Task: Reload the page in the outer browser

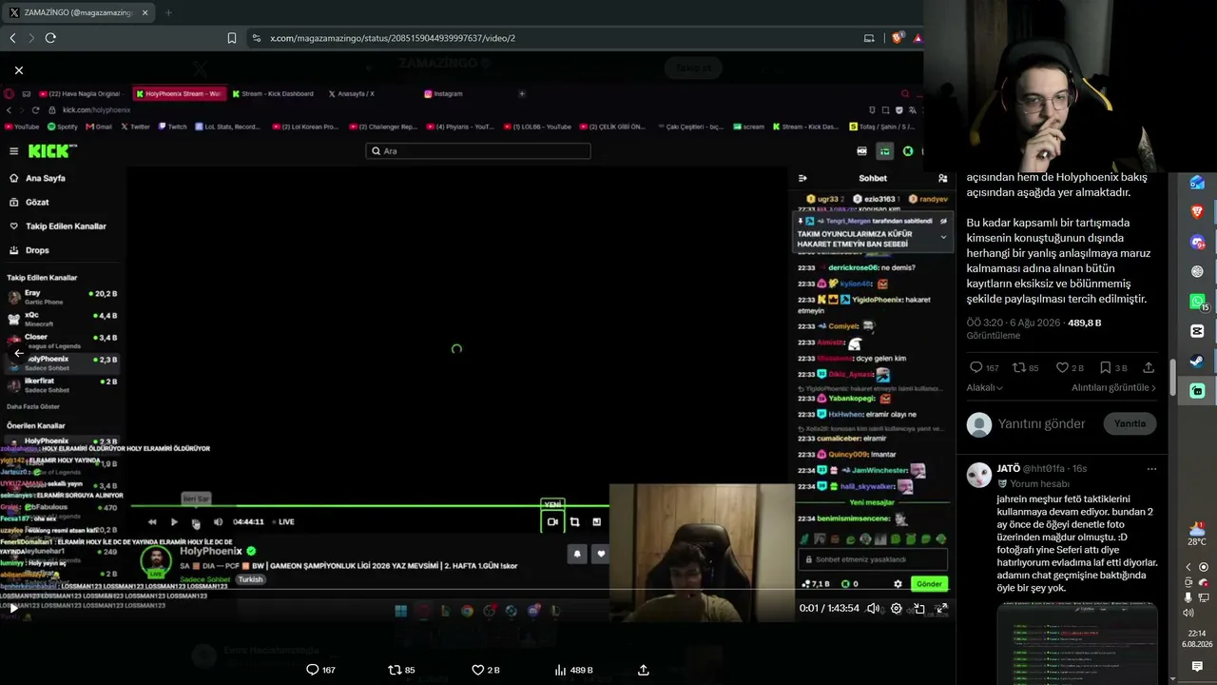Action: coord(50,38)
